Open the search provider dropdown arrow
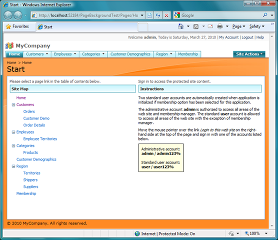The width and height of the screenshot is (278, 240). [x=272, y=15]
